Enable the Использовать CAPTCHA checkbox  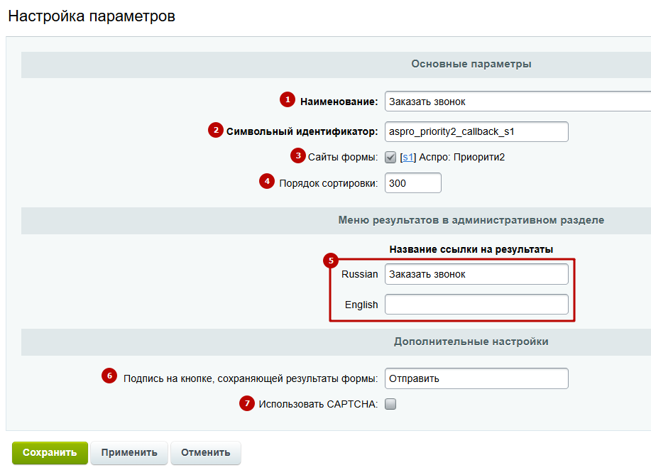[x=390, y=404]
